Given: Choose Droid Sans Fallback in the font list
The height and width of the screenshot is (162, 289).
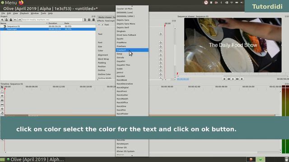Looking at the screenshot, I should tap(132, 35).
